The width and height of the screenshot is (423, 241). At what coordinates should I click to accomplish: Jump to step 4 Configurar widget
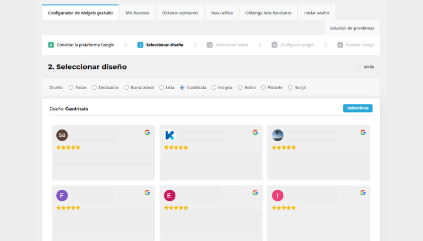294,45
